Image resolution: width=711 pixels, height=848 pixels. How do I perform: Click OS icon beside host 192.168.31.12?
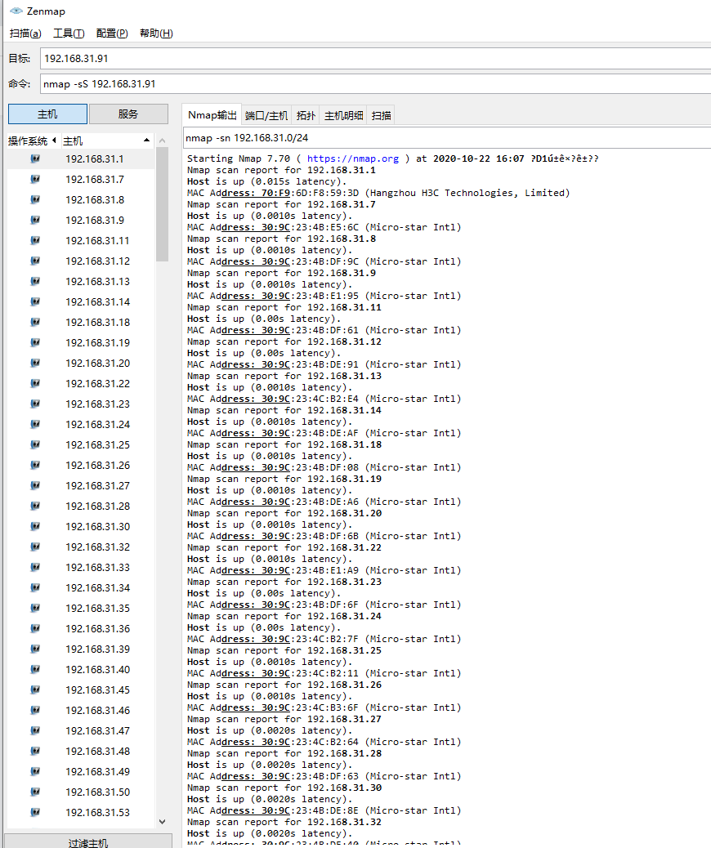pyautogui.click(x=35, y=261)
